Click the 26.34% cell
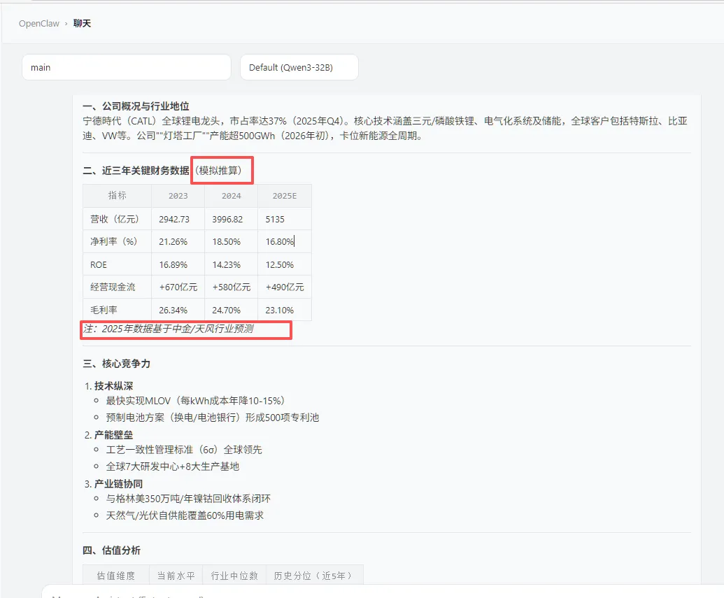This screenshot has height=598, width=724. (178, 310)
